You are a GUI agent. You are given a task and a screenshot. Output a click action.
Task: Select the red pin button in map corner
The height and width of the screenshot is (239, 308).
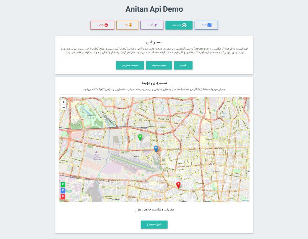[x=63, y=197]
